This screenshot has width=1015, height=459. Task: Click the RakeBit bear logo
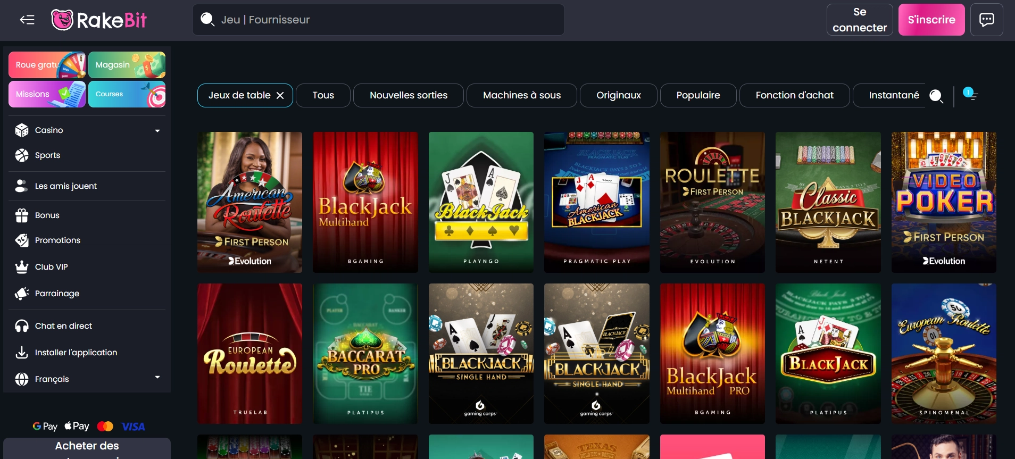pyautogui.click(x=62, y=20)
